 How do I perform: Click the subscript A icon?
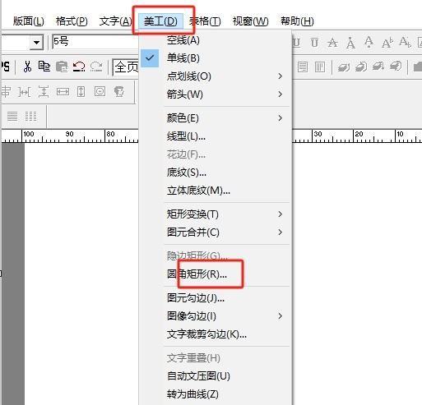click(405, 43)
